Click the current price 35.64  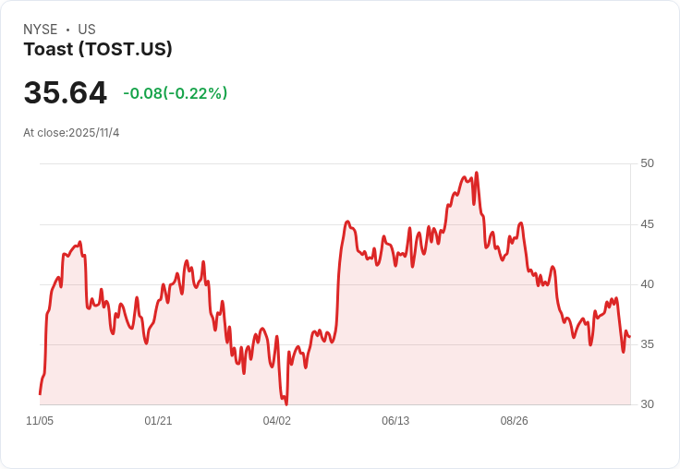click(65, 93)
